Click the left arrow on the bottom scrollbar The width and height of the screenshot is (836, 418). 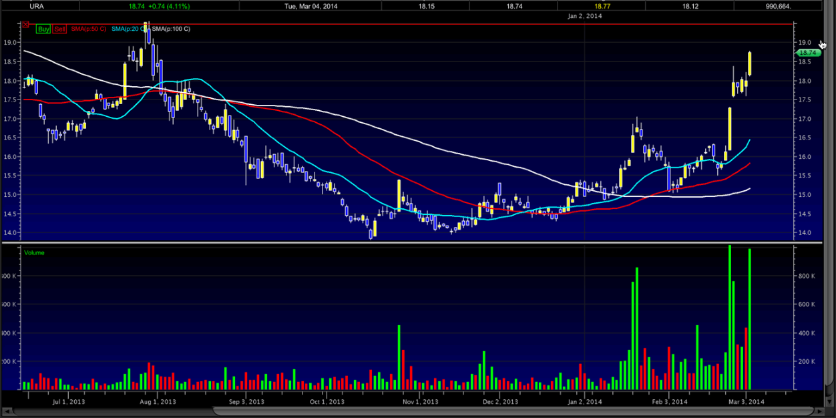pyautogui.click(x=5, y=413)
